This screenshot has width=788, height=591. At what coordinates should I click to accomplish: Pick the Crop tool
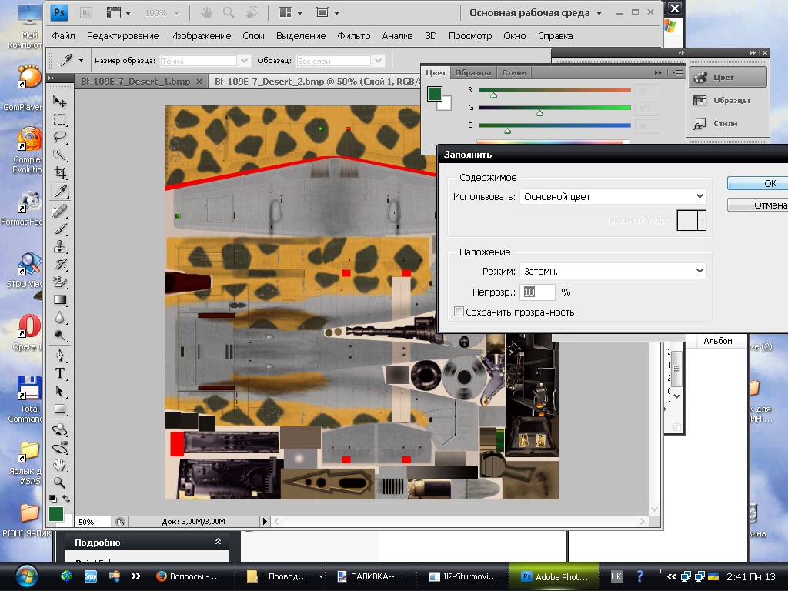60,172
